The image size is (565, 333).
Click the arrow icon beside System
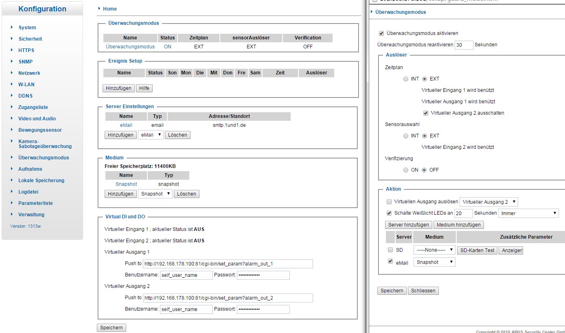tap(12, 28)
